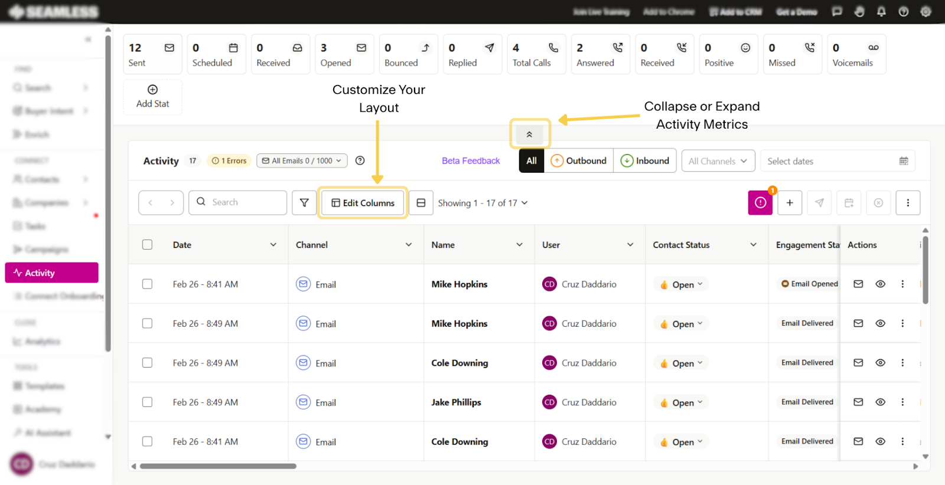Select the All filter tab

532,160
